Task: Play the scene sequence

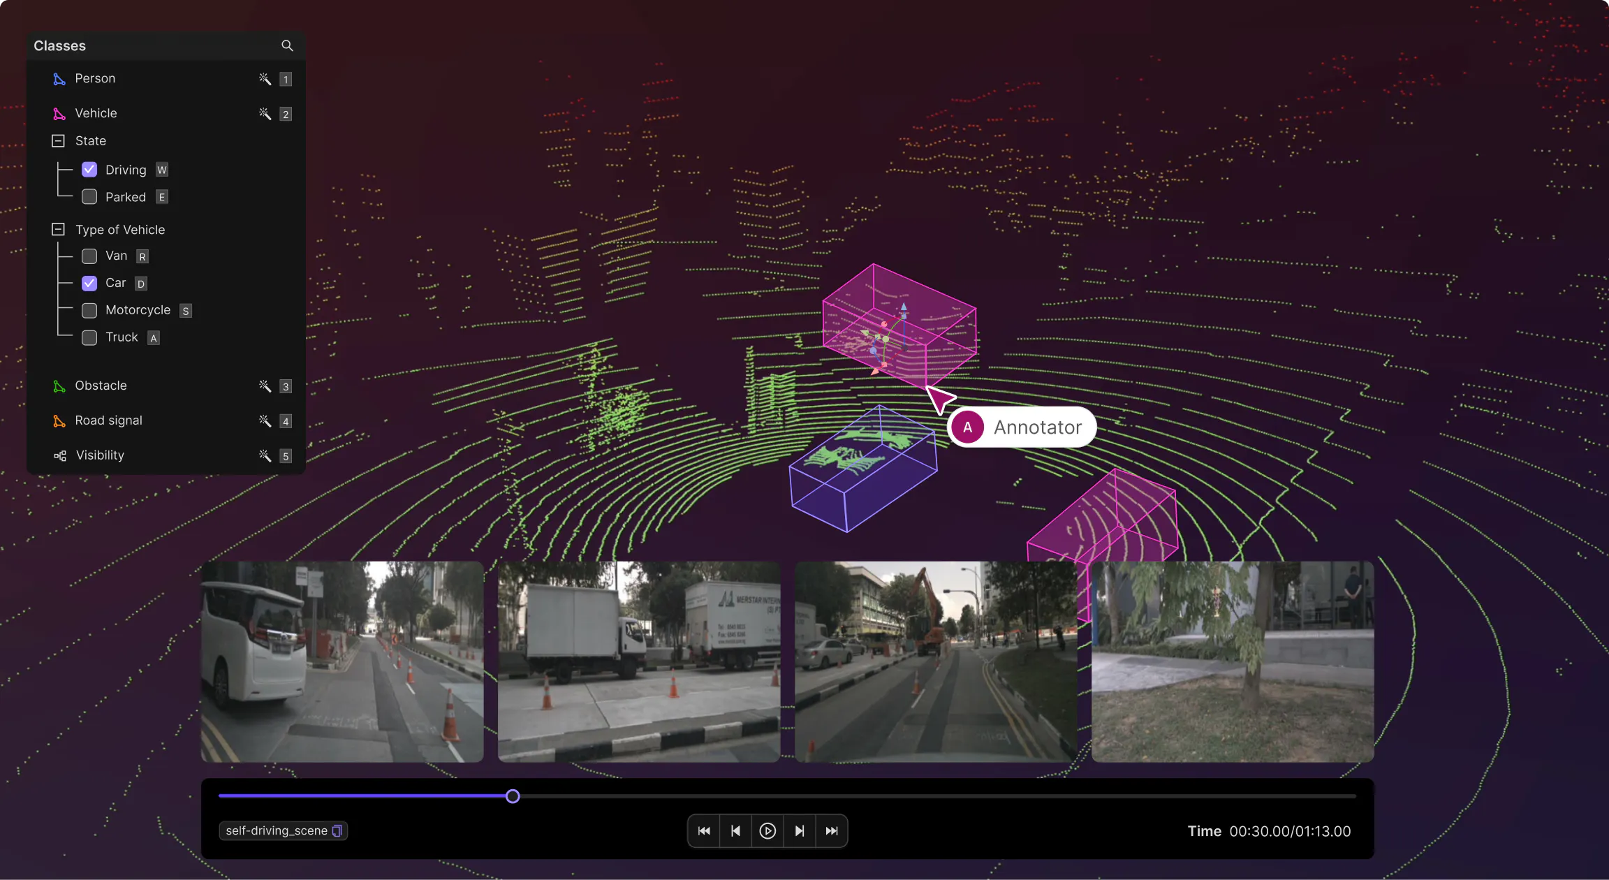Action: pos(767,830)
